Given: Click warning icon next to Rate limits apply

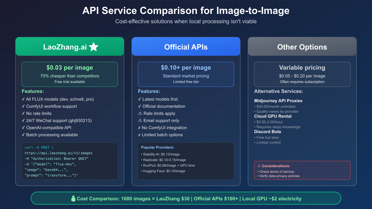Looking at the screenshot, I should [x=140, y=114].
